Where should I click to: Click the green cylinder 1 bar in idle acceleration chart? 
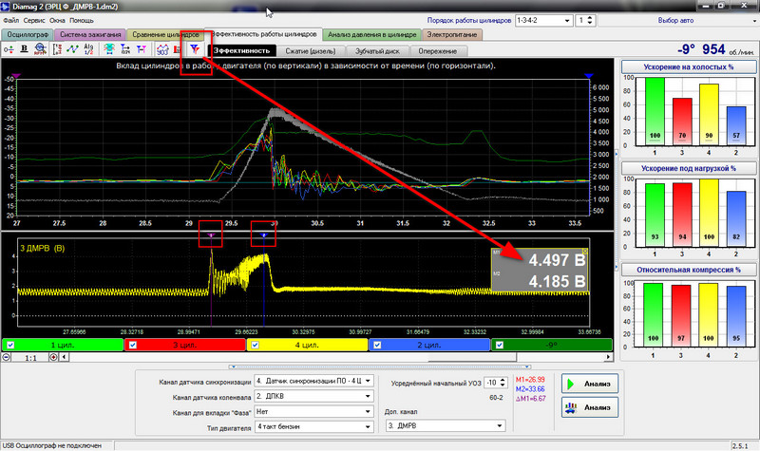point(655,111)
